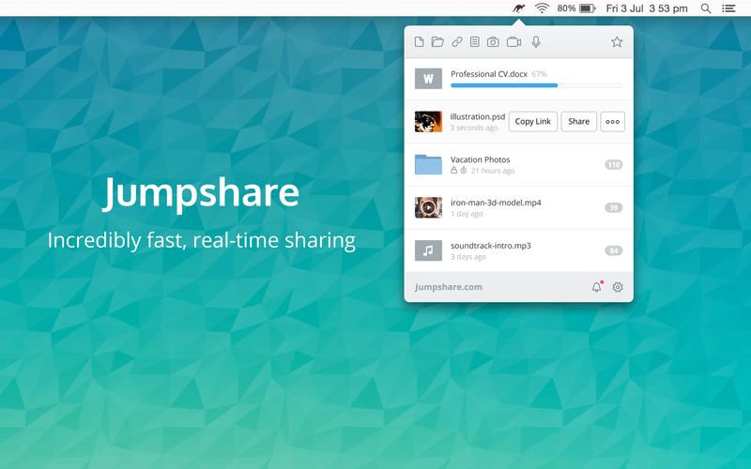Click the view count badge for Vacation Photos

614,165
